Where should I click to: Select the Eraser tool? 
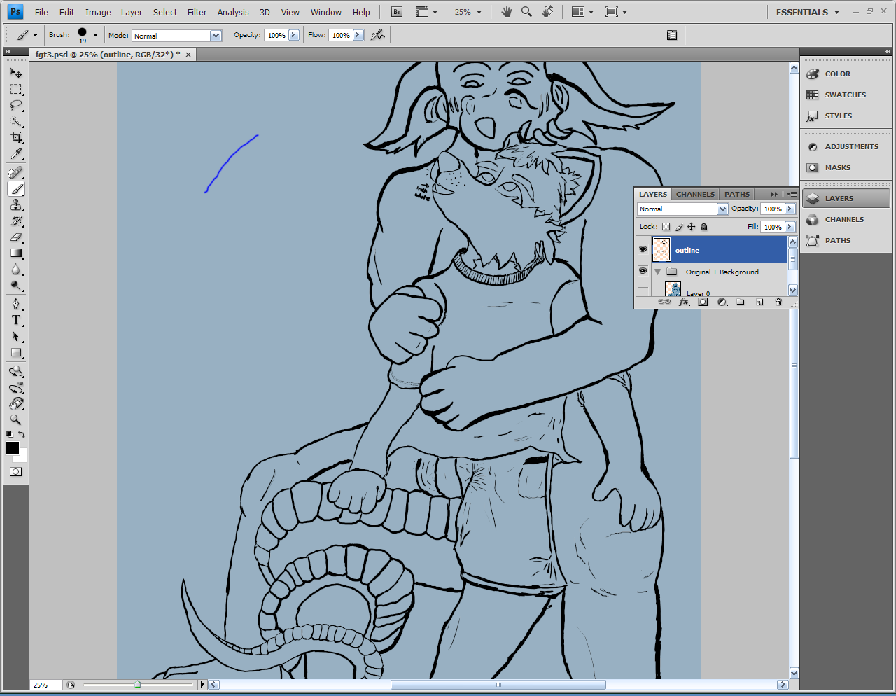click(x=15, y=237)
